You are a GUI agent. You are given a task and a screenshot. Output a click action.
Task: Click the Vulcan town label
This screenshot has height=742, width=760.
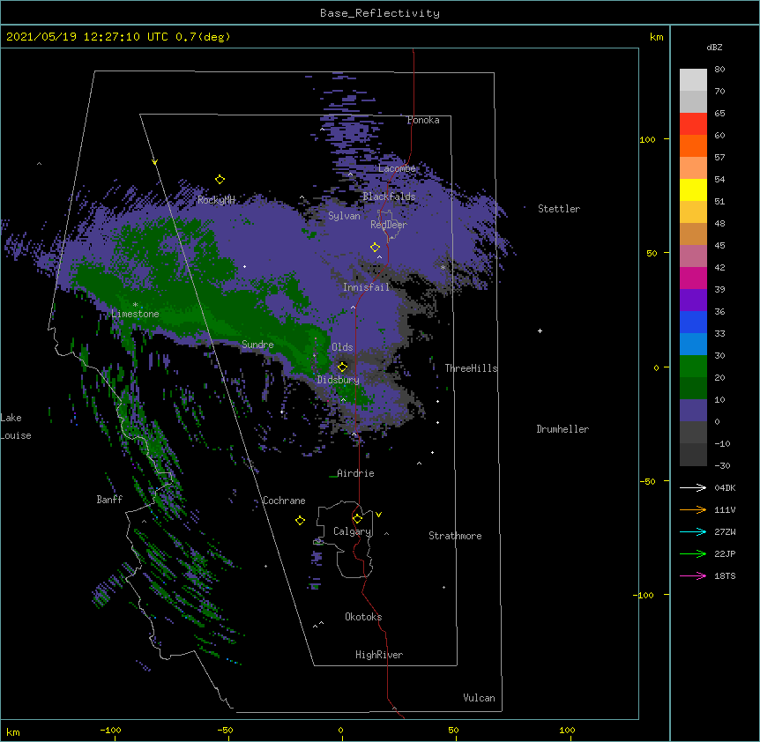click(x=479, y=698)
